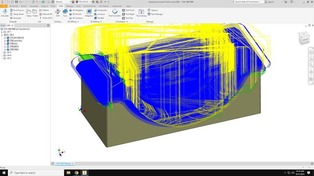This screenshot has height=176, width=314.
Task: Switch to the Environments ribbon tab
Action: [x=90, y=6]
